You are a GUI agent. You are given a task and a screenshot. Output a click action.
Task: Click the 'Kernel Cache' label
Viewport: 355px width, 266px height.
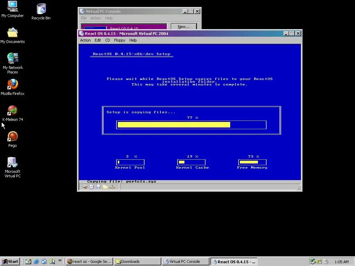coord(192,168)
